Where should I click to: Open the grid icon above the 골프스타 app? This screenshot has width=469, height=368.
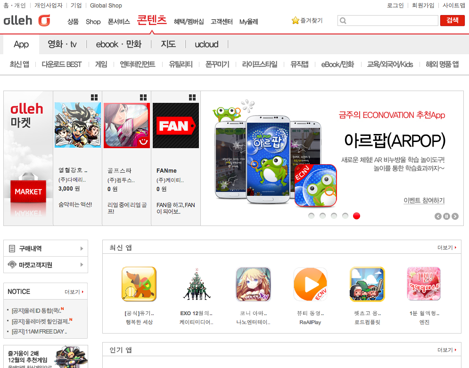(143, 97)
